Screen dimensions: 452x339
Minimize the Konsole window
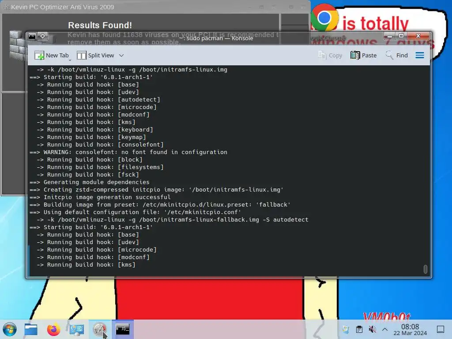(389, 36)
